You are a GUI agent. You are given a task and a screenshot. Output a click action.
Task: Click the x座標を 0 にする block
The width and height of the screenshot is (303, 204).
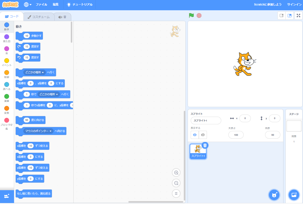pyautogui.click(x=30, y=157)
